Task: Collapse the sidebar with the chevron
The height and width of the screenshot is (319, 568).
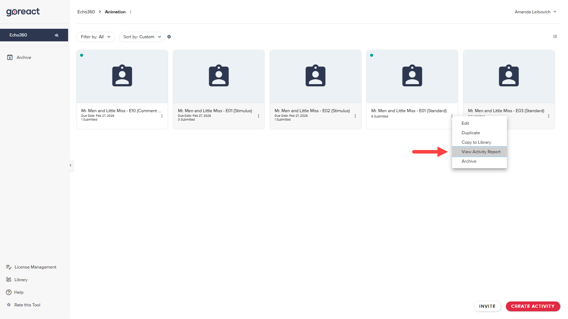Action: 70,165
